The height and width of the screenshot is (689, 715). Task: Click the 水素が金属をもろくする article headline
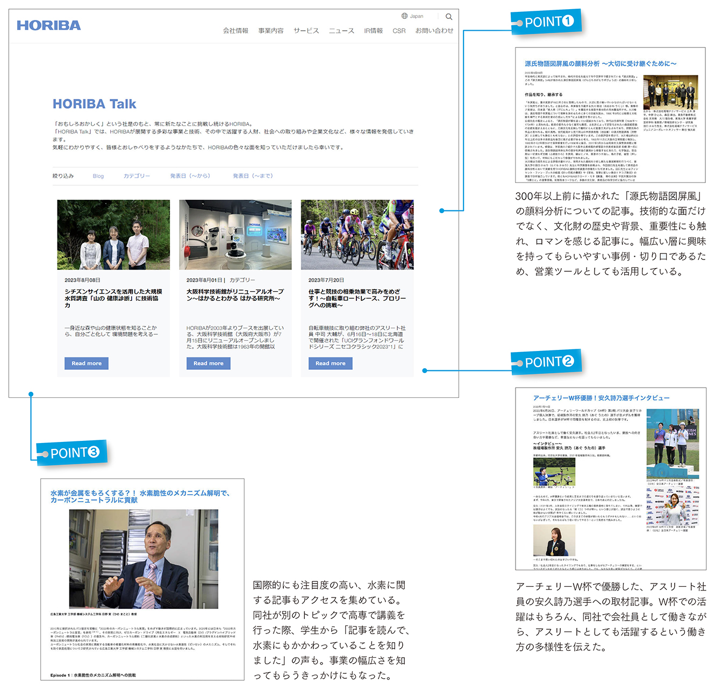tap(140, 496)
